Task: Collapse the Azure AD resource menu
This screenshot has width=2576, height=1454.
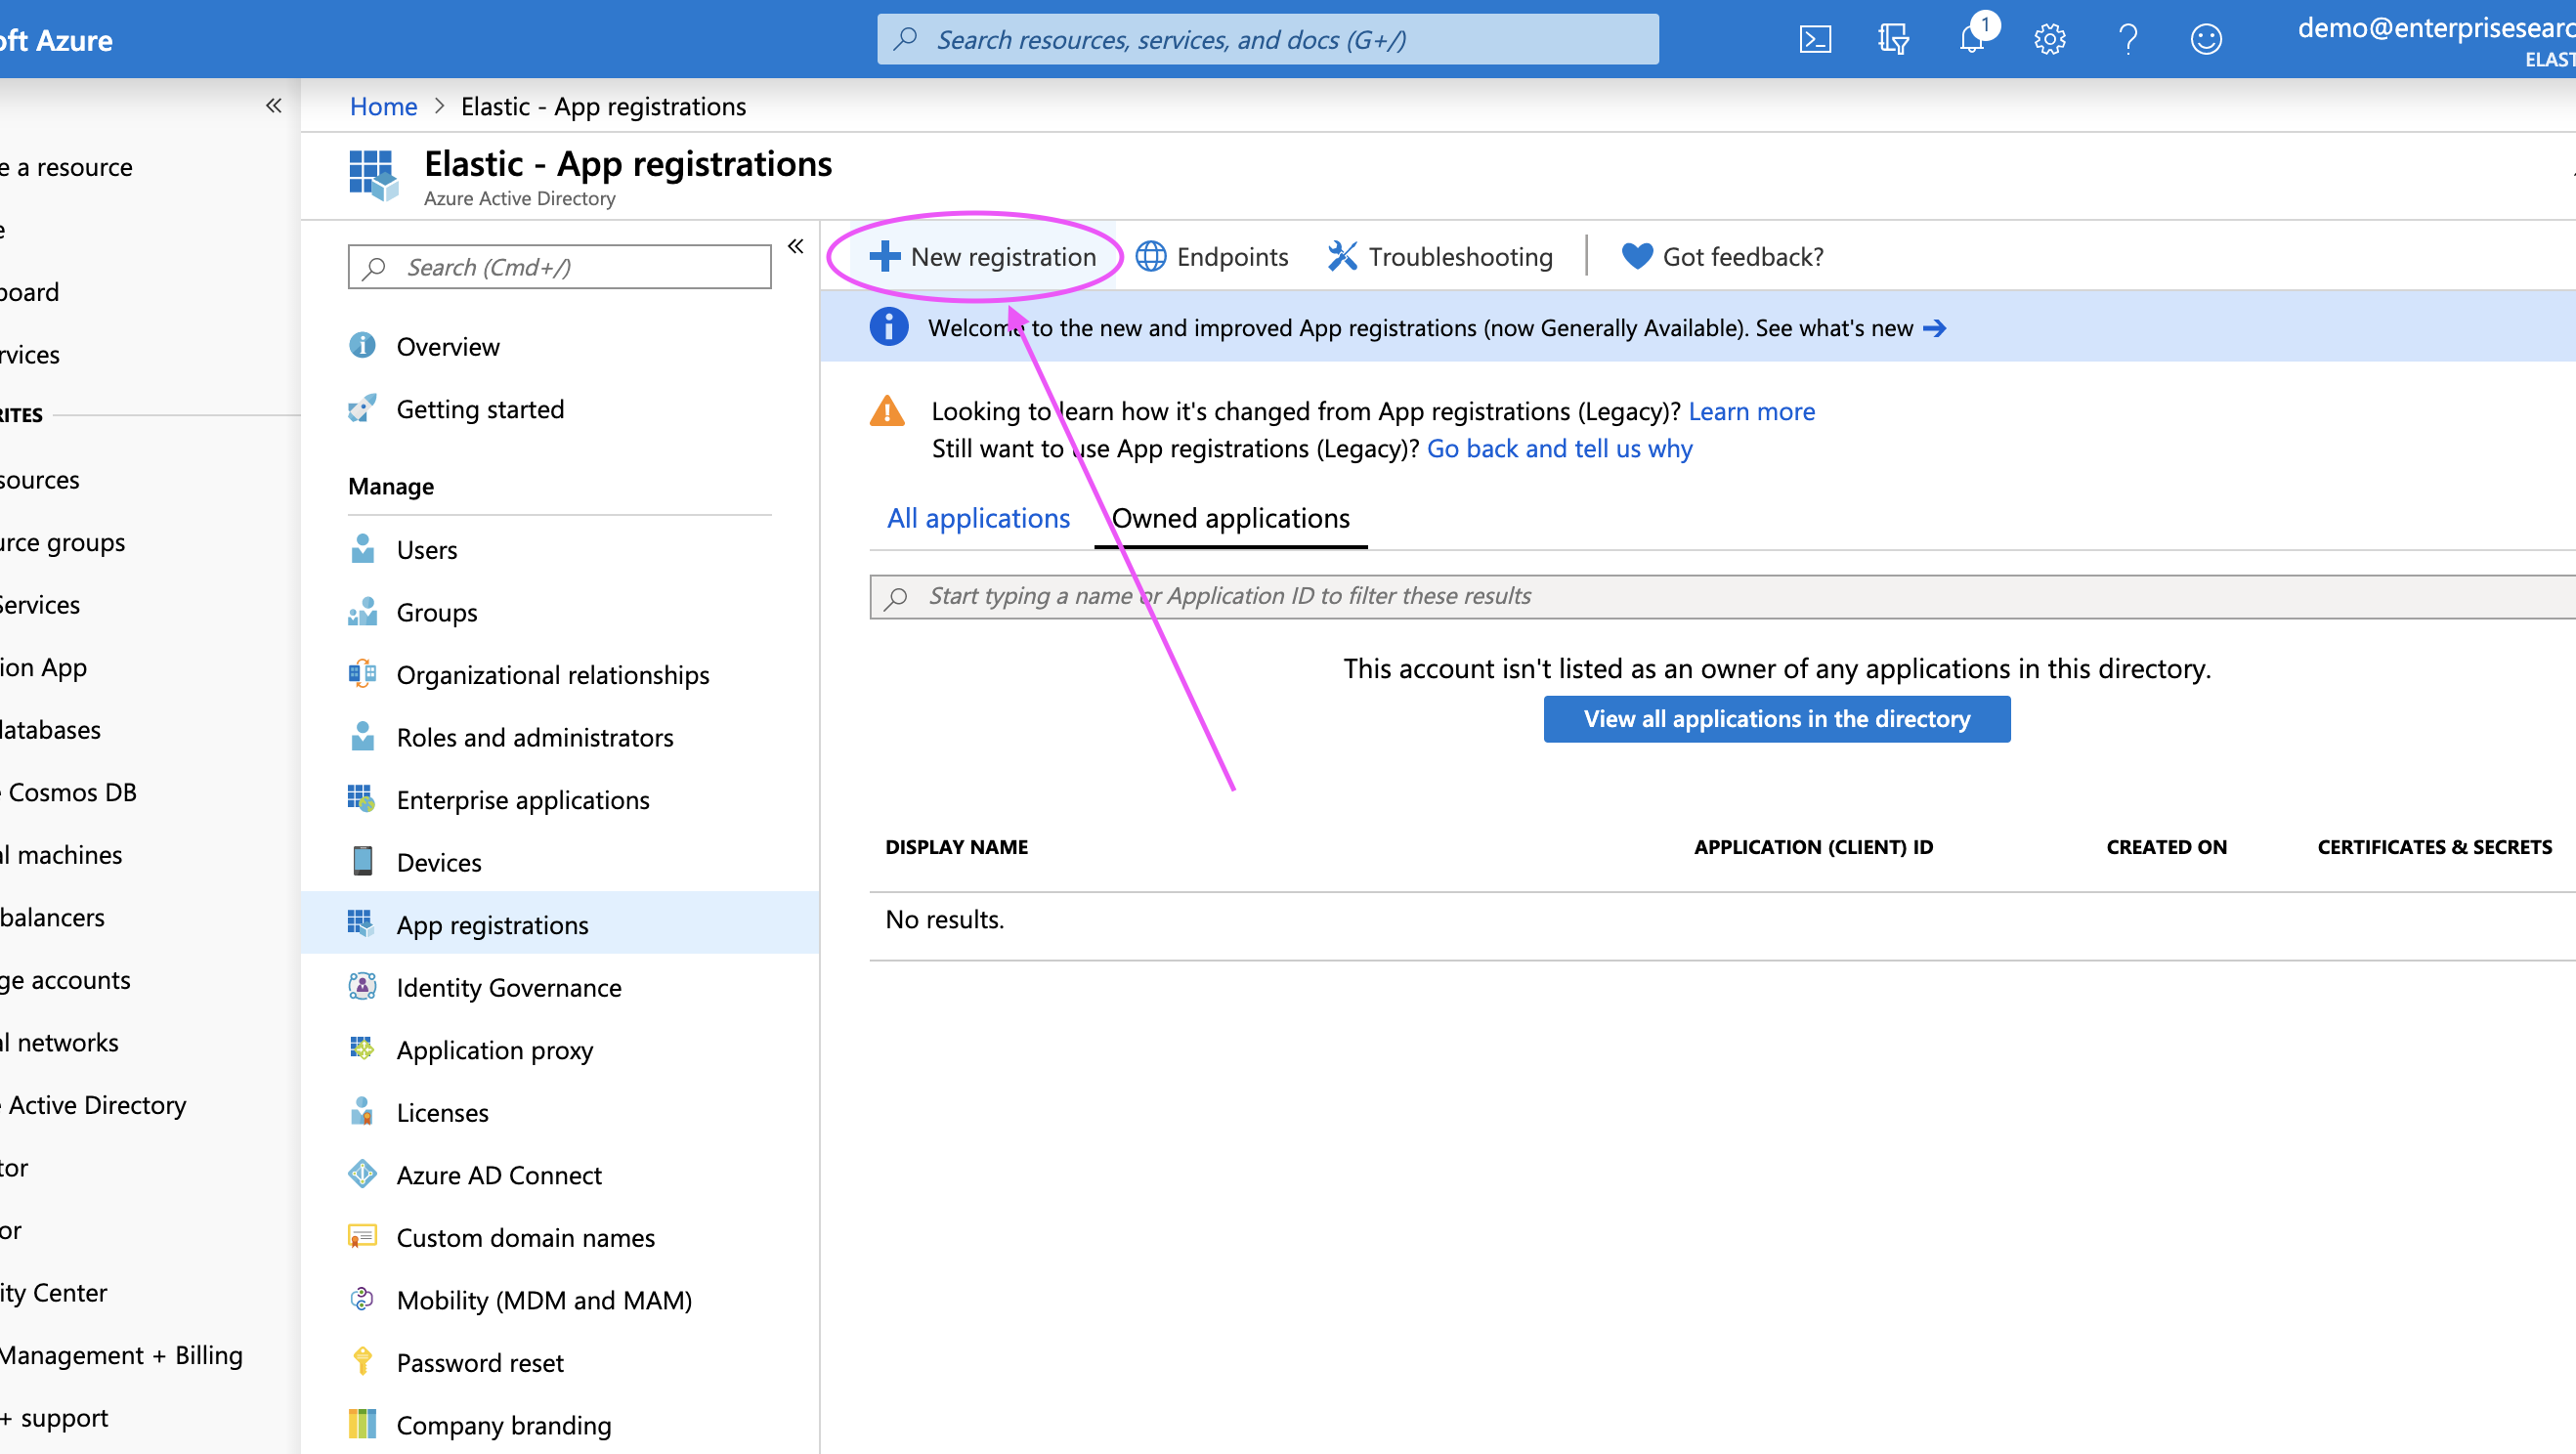Action: pos(795,246)
